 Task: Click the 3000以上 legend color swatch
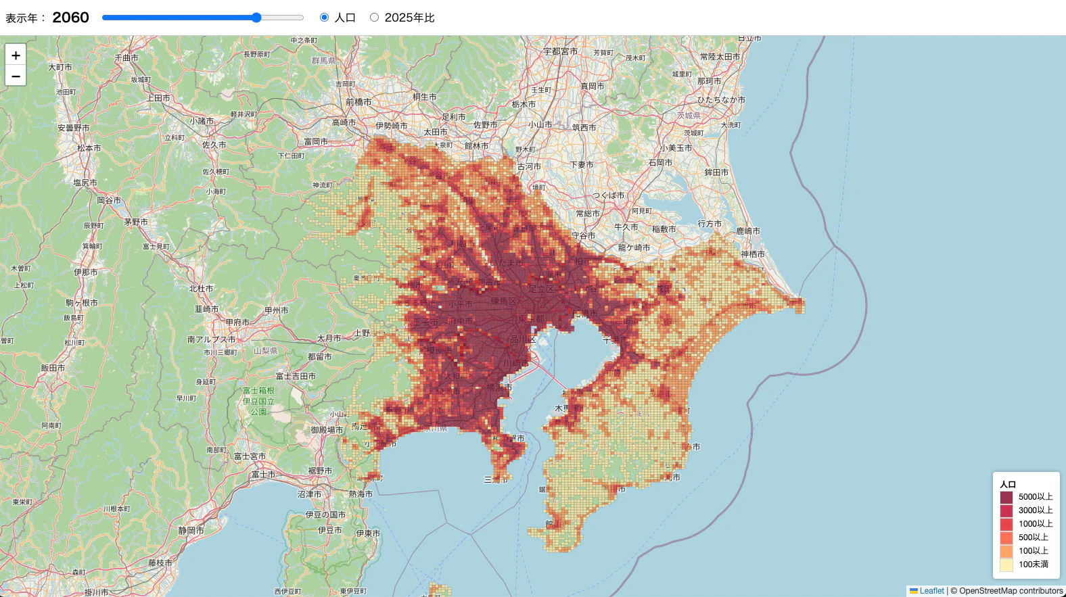(1006, 510)
